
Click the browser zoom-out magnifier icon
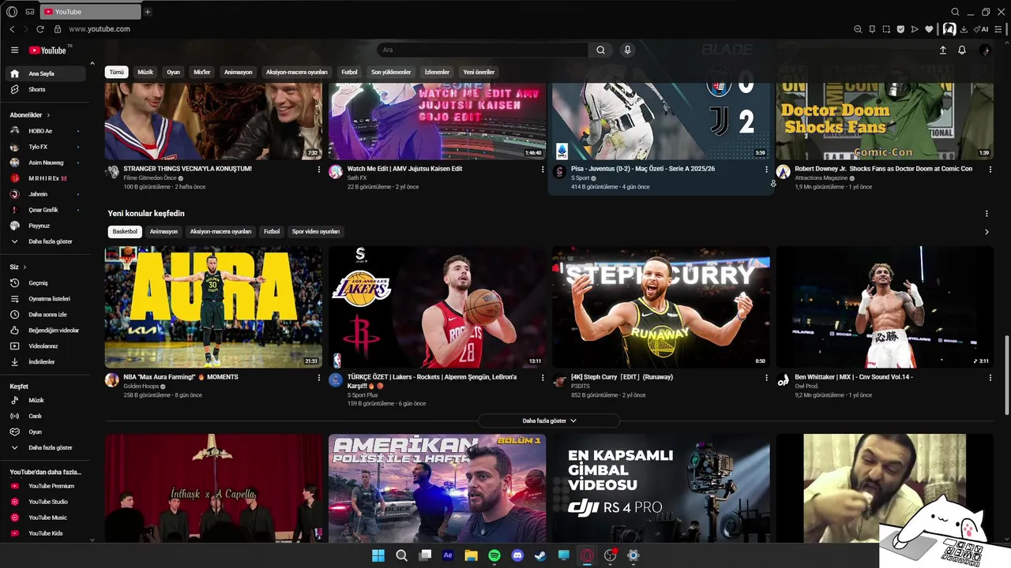(x=858, y=29)
